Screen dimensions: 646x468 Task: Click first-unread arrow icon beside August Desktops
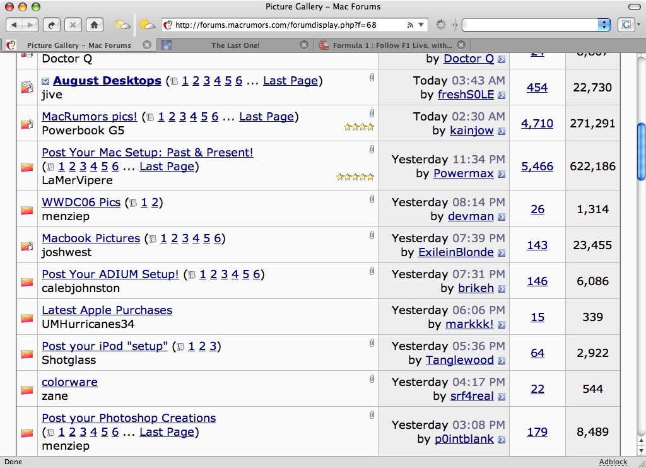pyautogui.click(x=45, y=81)
